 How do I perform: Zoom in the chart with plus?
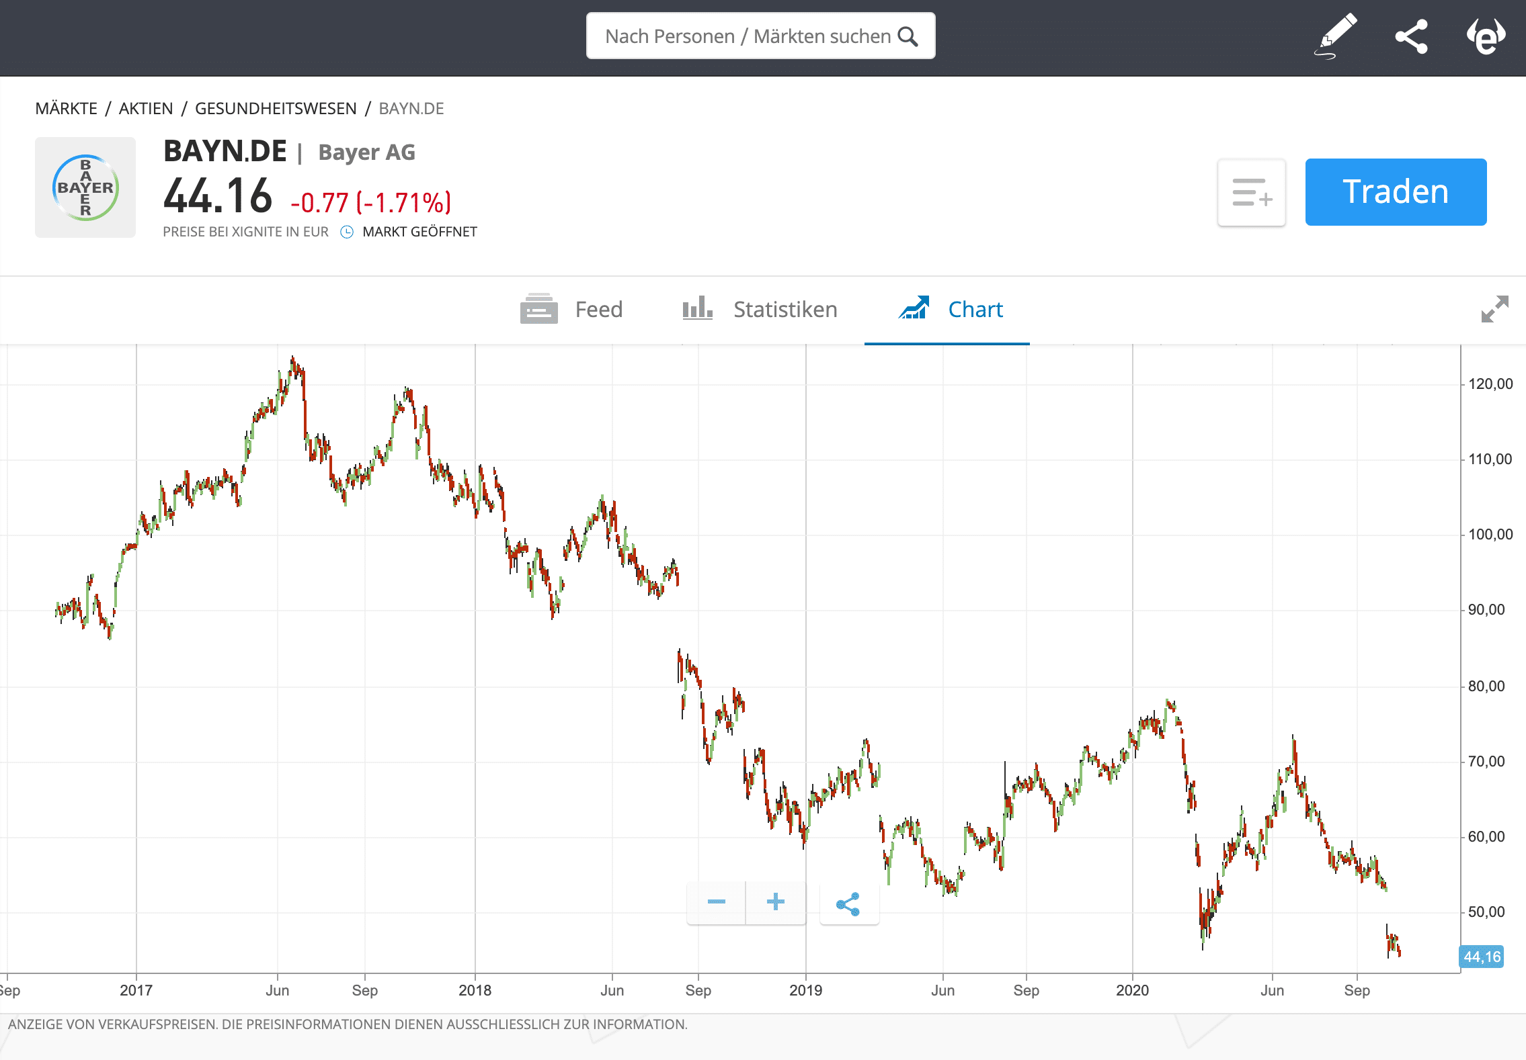coord(776,902)
